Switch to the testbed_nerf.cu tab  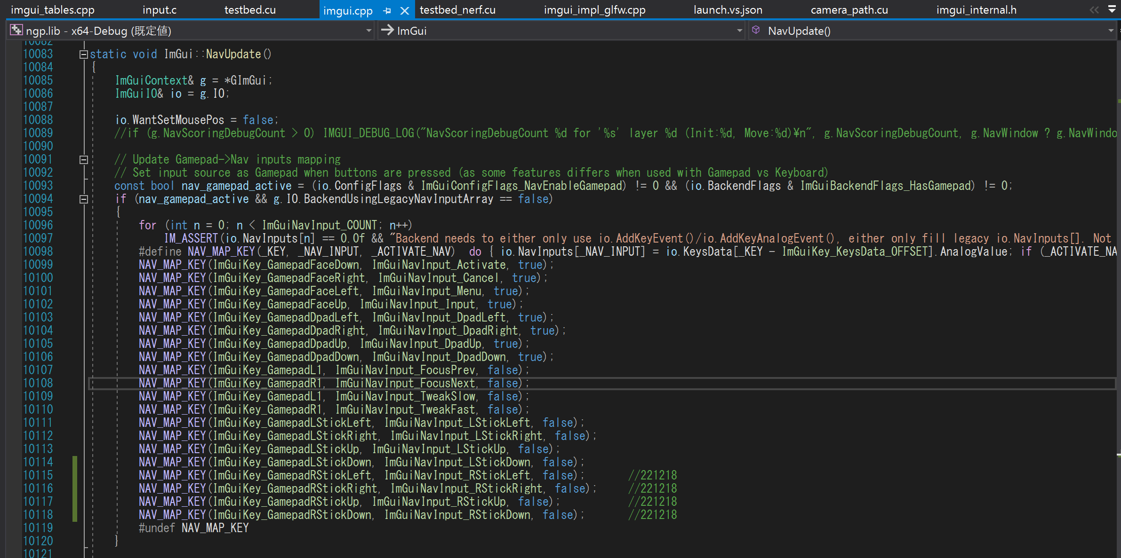point(457,10)
